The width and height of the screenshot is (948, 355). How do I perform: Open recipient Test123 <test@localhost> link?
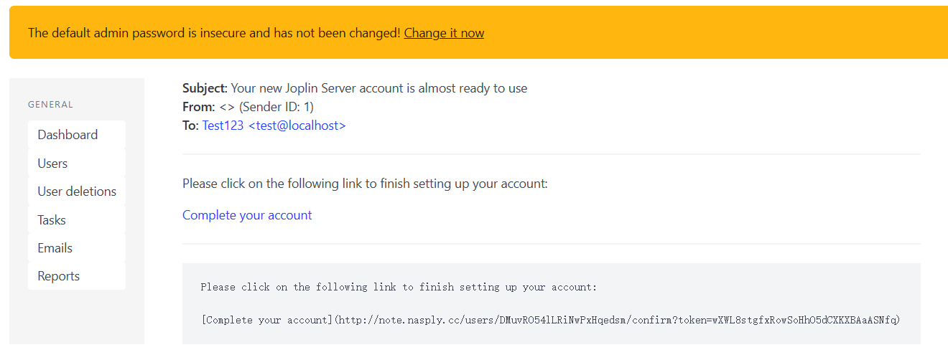coord(274,126)
